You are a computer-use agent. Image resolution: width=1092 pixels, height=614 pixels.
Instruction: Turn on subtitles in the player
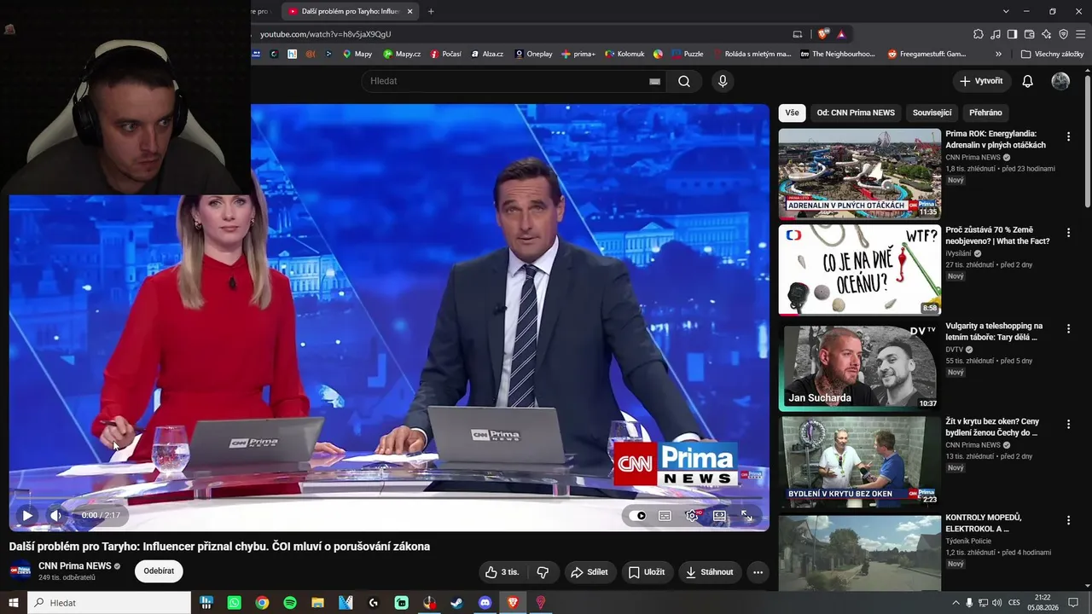coord(665,515)
